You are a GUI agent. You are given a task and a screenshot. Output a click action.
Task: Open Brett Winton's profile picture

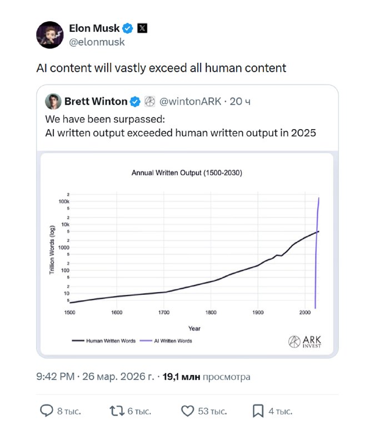coord(53,101)
